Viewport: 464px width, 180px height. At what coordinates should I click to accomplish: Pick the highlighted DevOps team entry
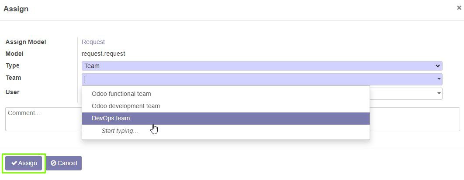click(226, 118)
